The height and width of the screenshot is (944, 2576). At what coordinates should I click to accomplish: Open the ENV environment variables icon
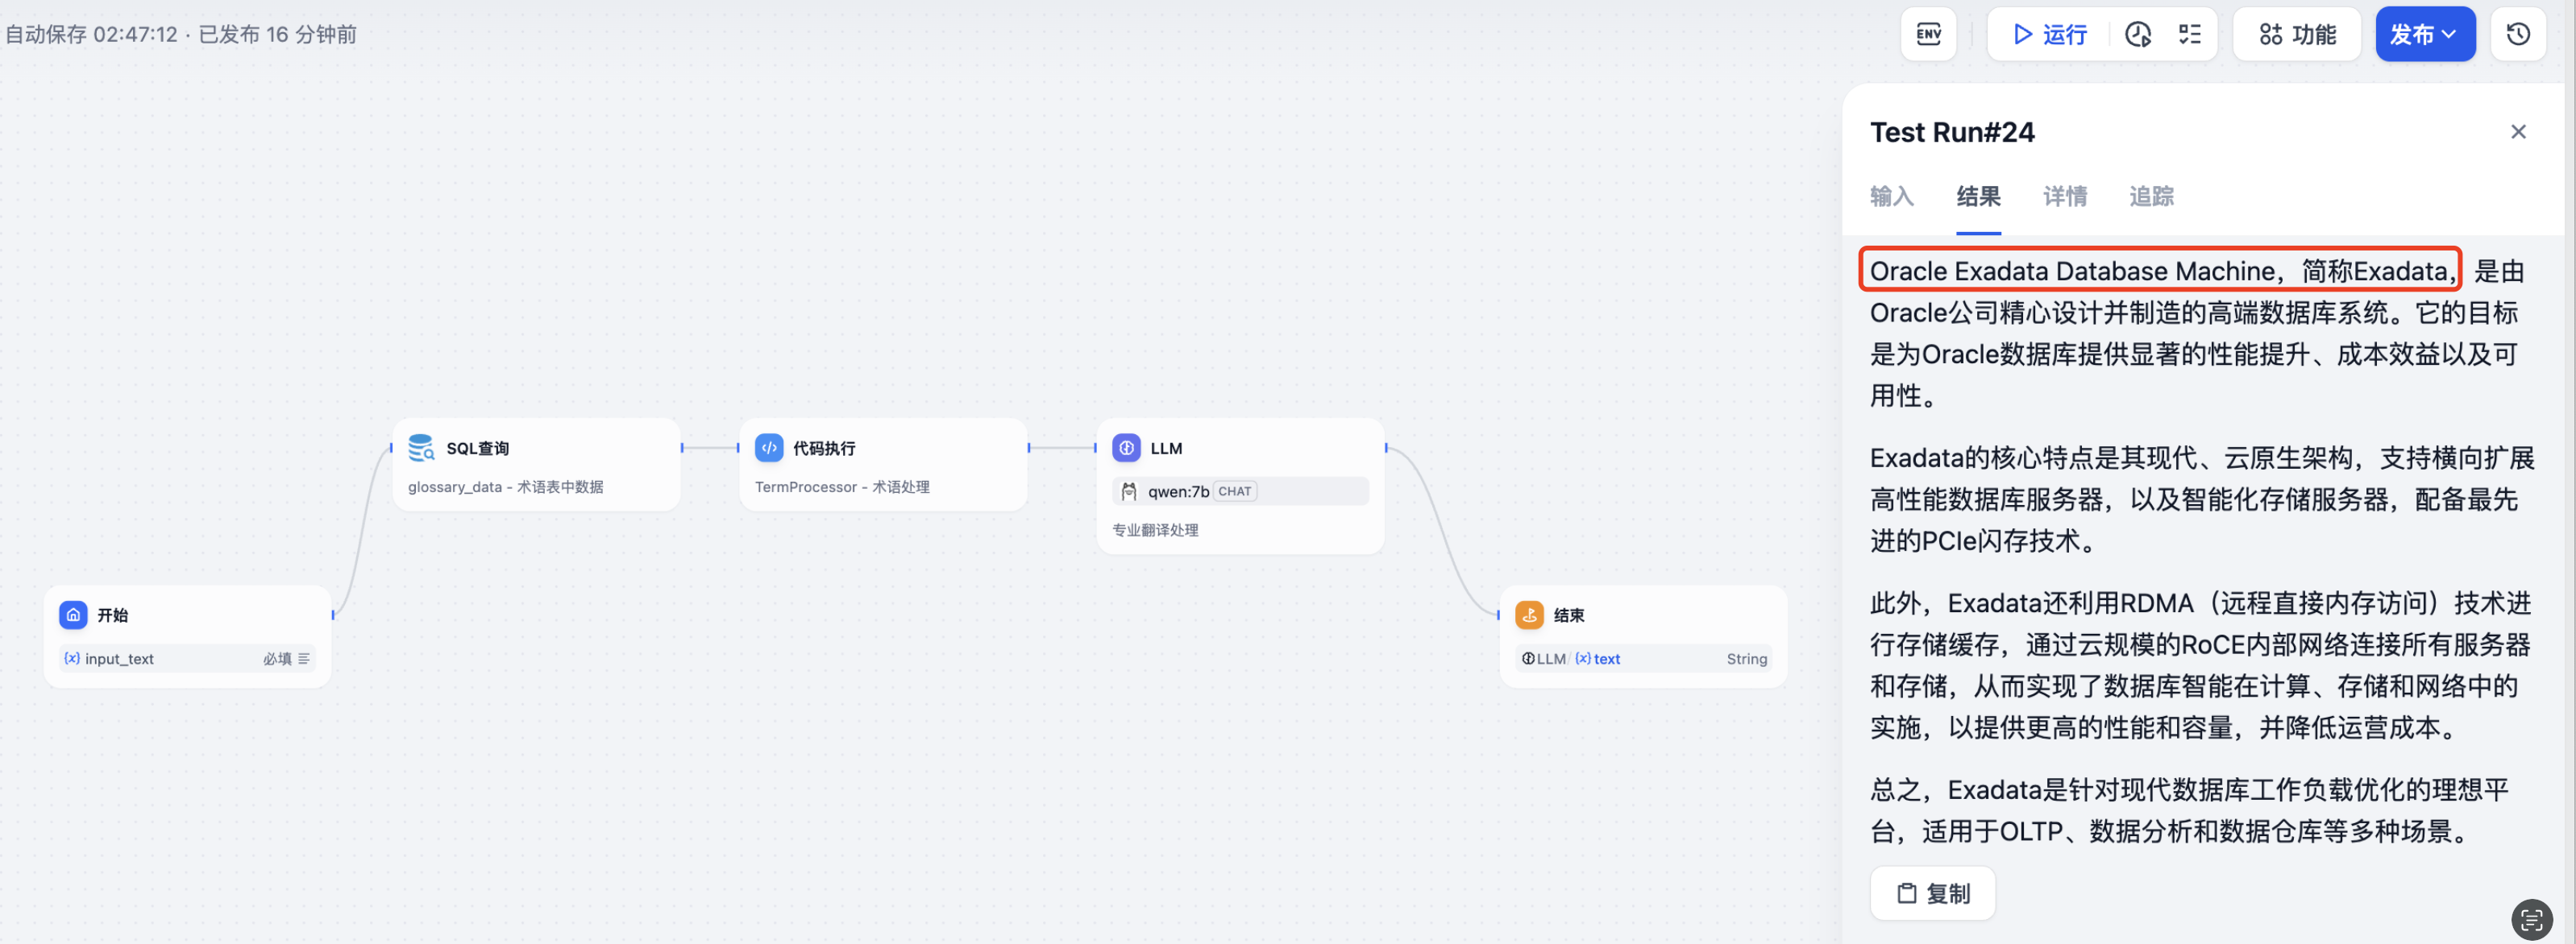1928,35
